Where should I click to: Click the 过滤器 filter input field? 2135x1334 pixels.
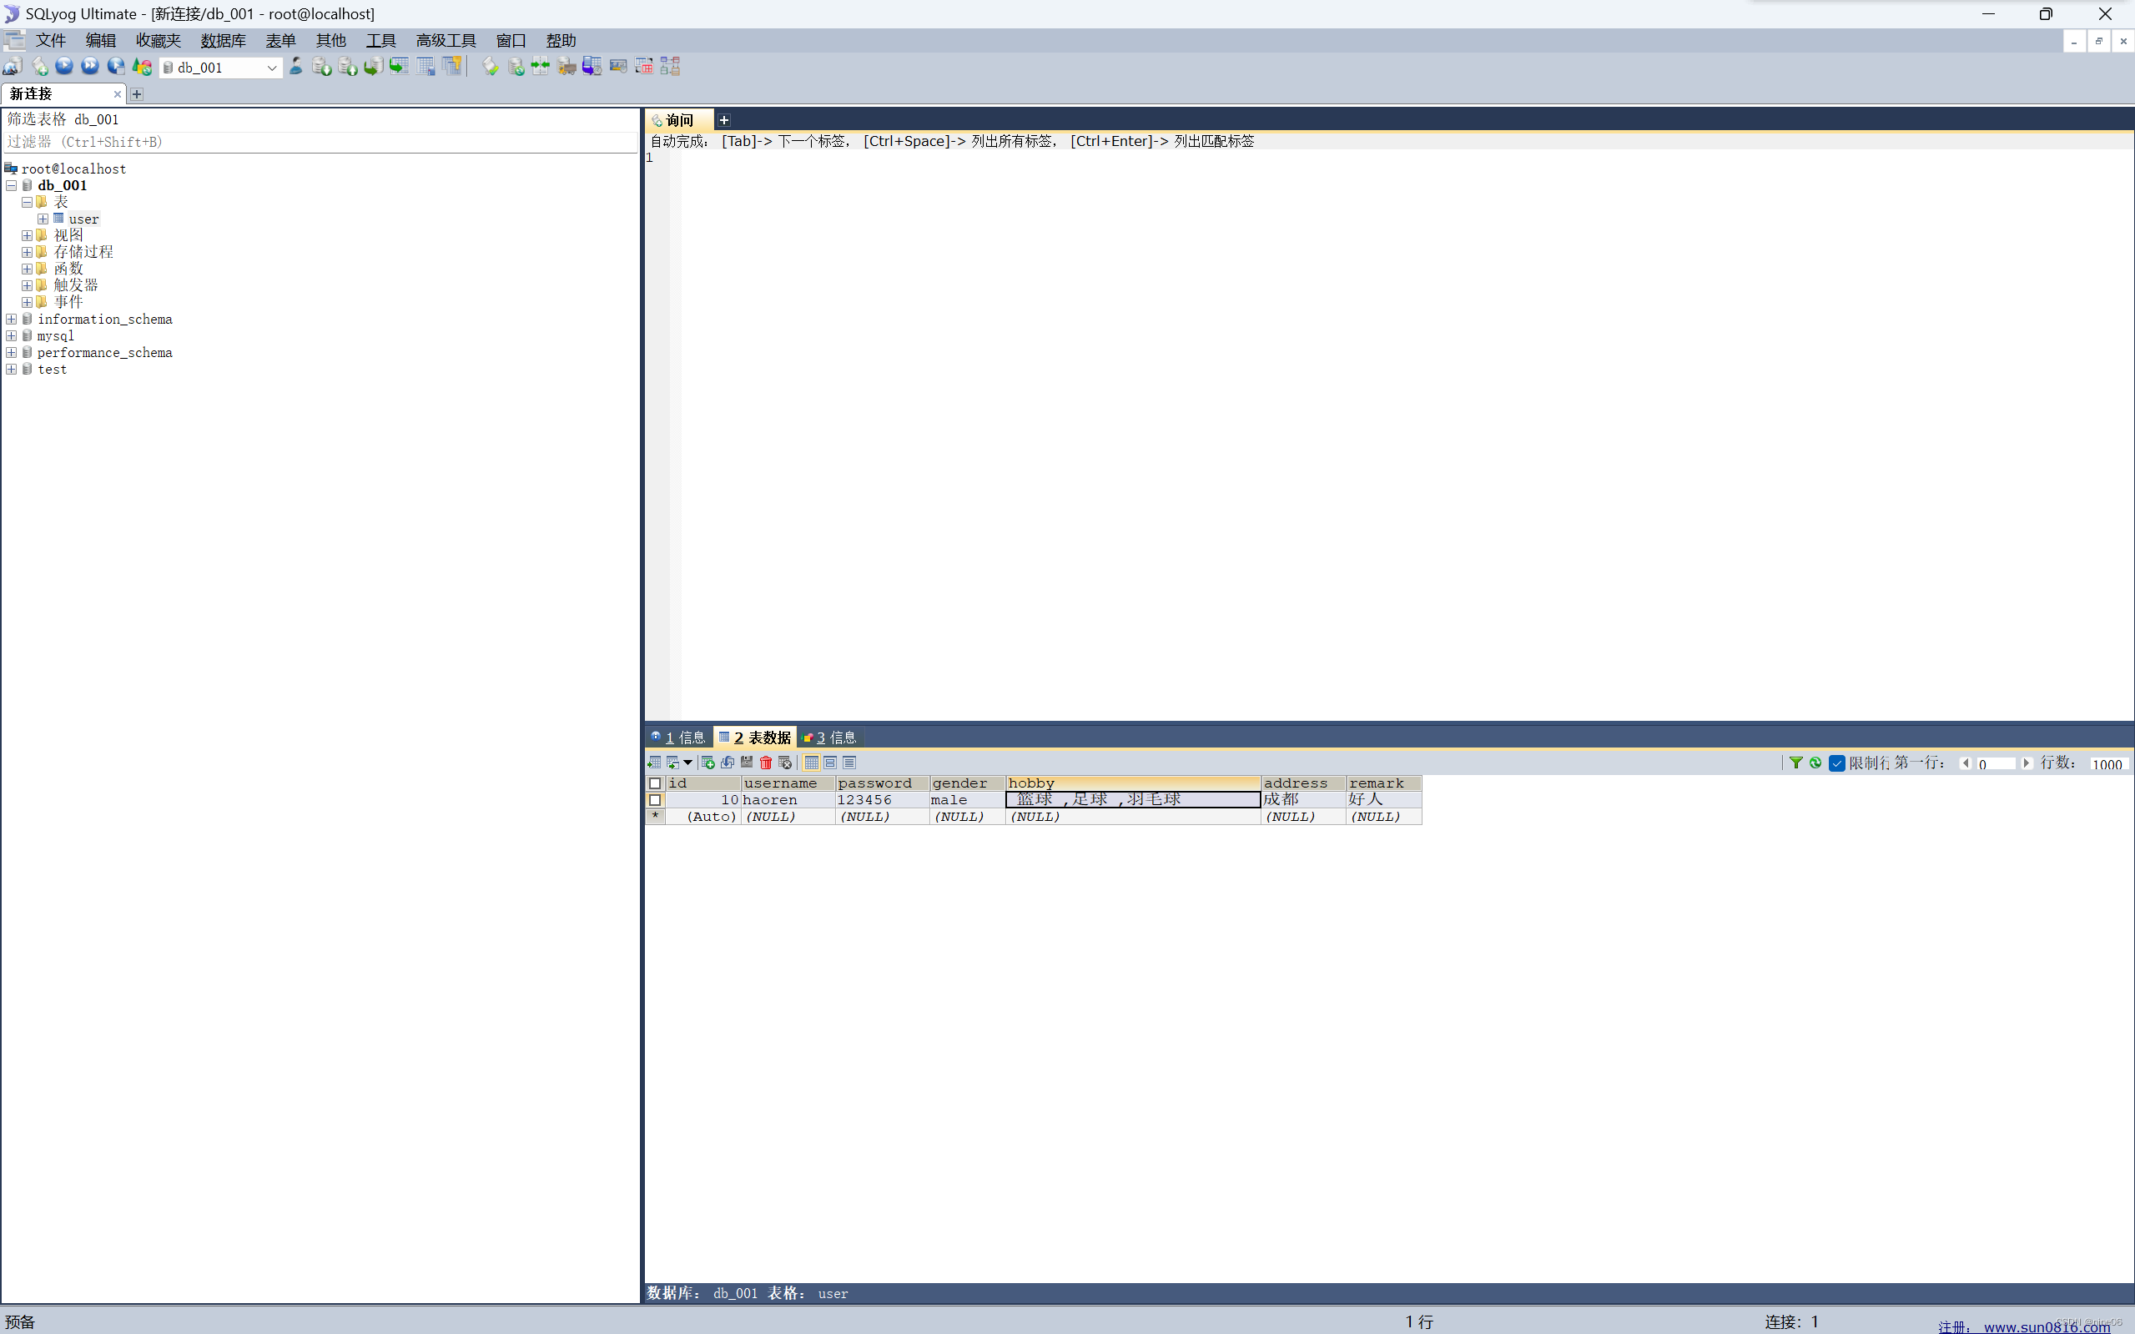318,142
